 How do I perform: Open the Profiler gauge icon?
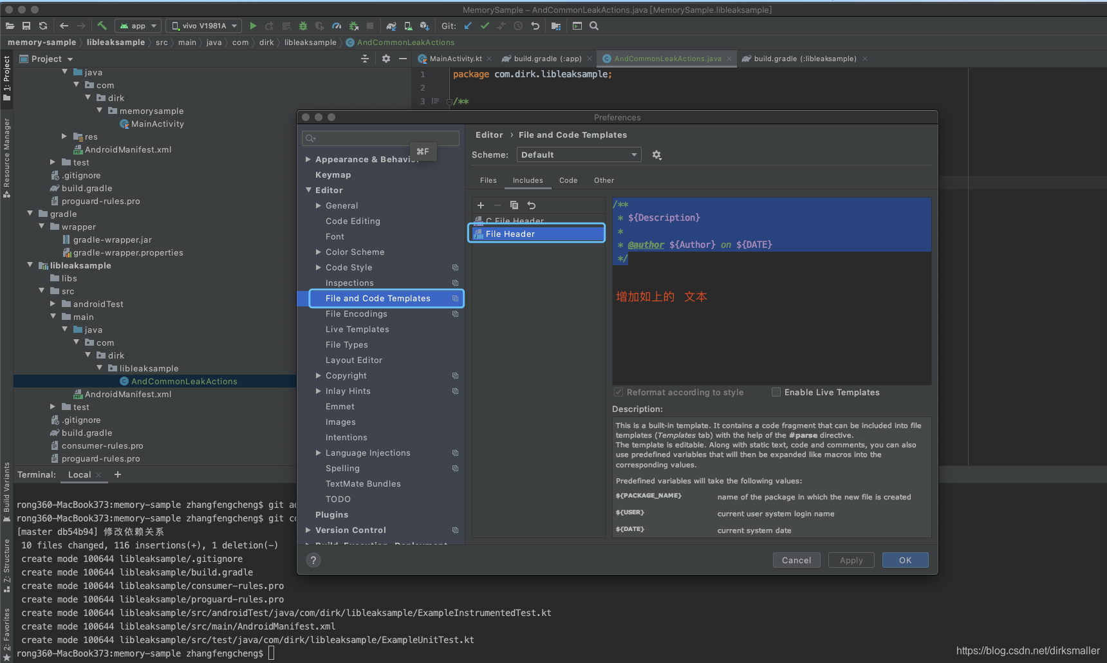point(337,26)
